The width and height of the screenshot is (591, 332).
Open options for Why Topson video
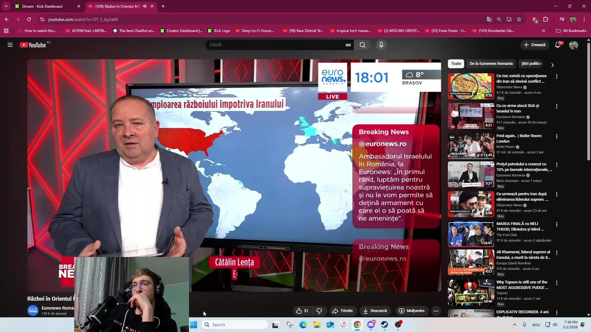coord(556,283)
